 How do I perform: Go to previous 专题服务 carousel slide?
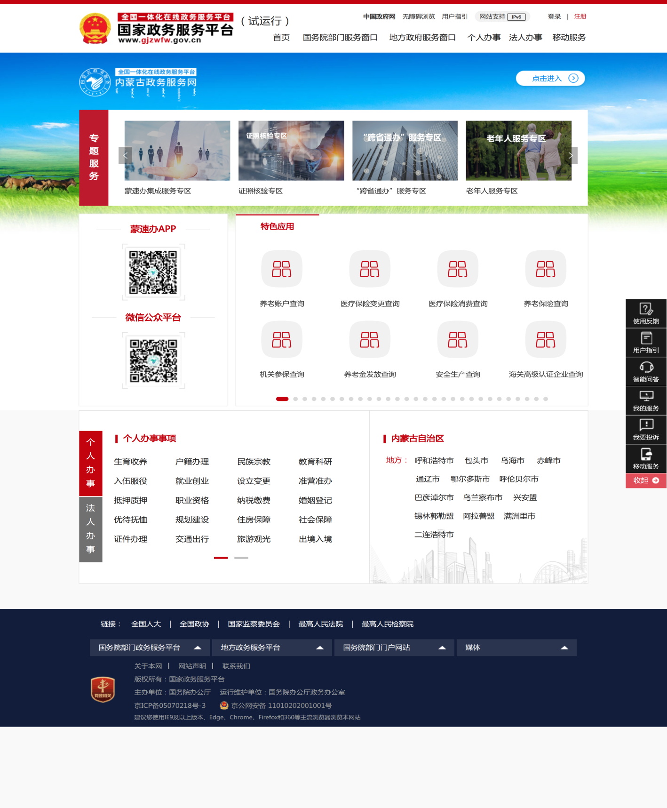(x=125, y=155)
